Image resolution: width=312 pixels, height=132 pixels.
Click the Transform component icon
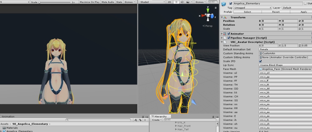(x=225, y=17)
